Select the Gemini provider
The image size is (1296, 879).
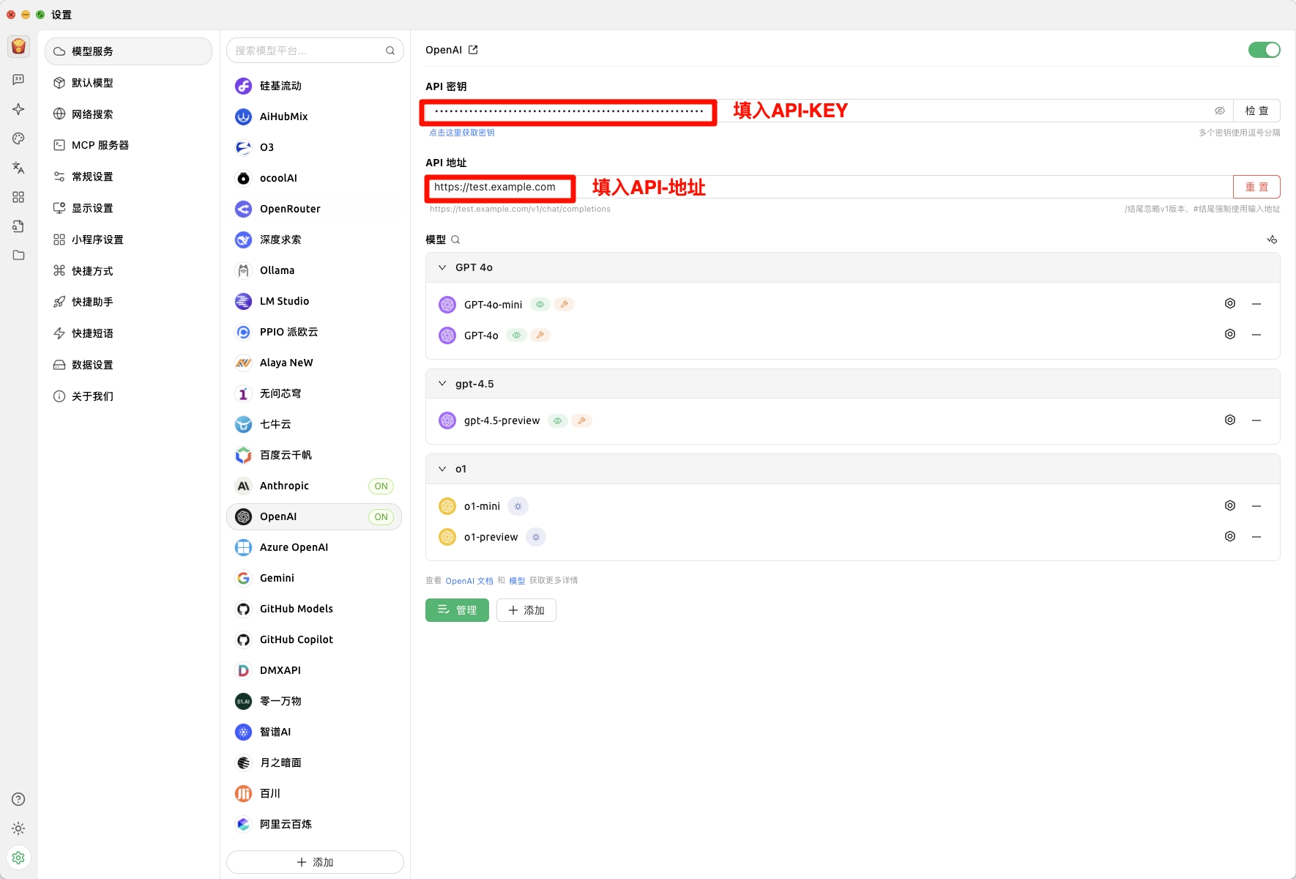(314, 578)
